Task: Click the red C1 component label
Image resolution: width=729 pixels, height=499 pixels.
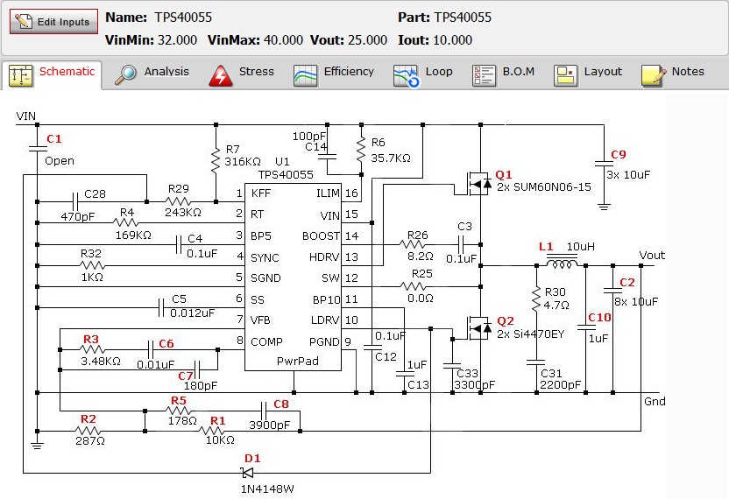Action: (x=54, y=138)
